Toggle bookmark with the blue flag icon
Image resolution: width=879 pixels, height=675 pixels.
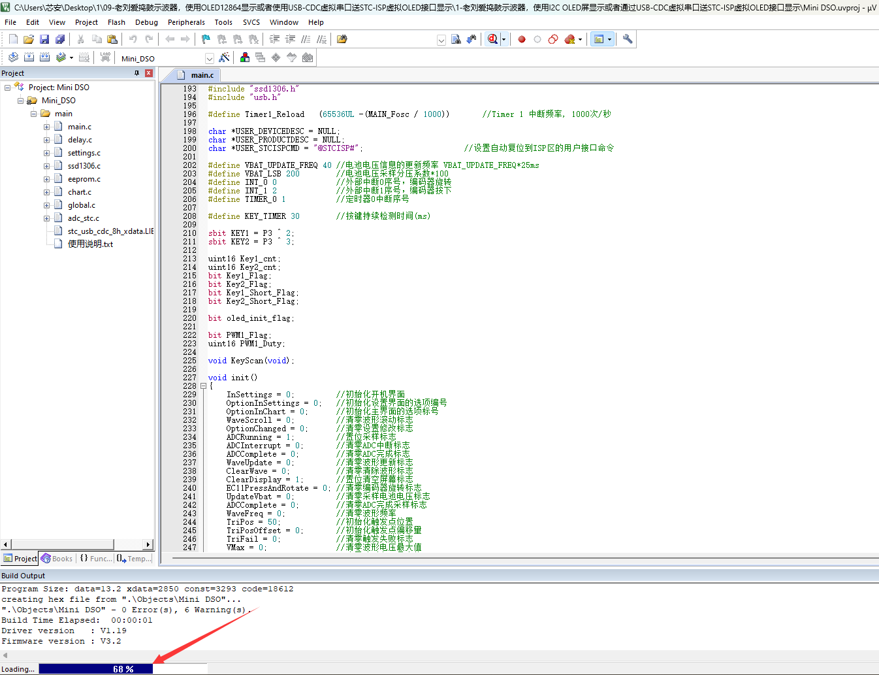(206, 39)
